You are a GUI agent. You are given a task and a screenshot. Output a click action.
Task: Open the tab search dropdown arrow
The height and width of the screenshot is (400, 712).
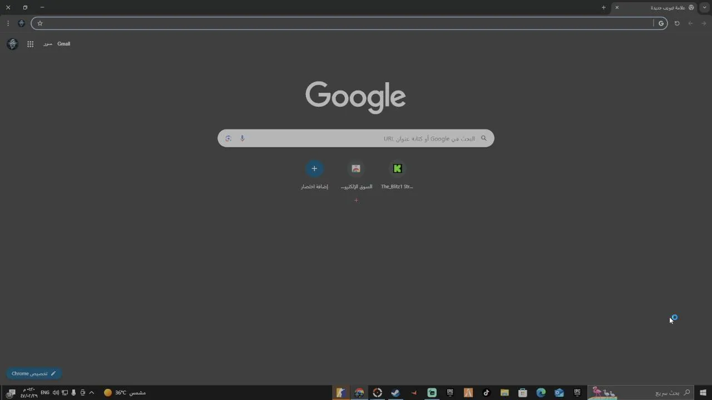[705, 7]
